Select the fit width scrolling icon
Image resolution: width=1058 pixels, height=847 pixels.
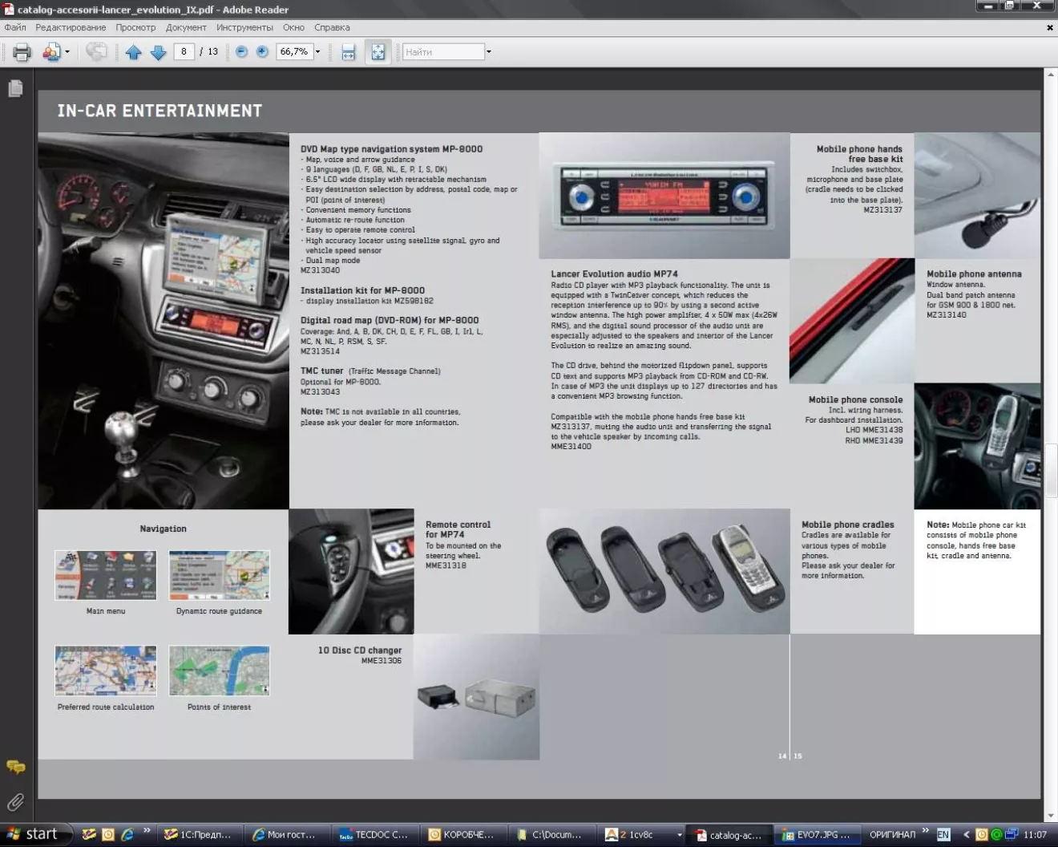(348, 52)
